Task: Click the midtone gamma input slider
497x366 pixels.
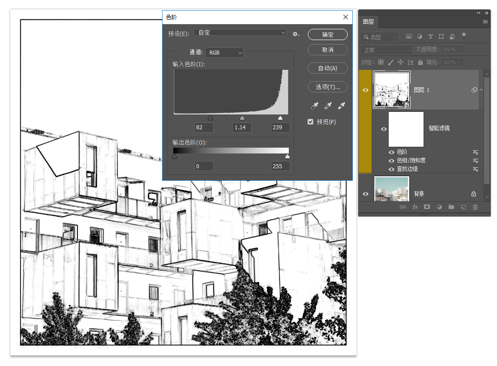Action: point(242,118)
